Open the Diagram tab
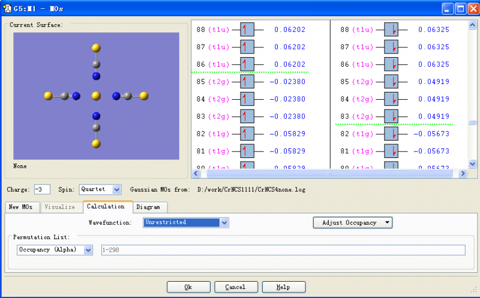Viewport: 480px width, 298px height. pyautogui.click(x=150, y=207)
